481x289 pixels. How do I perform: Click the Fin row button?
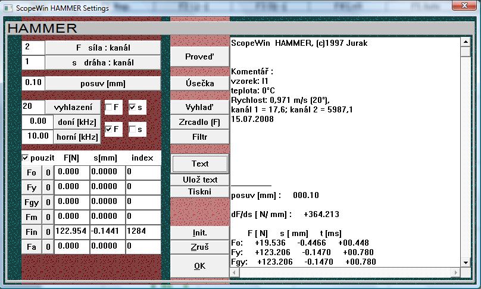[x=32, y=232]
